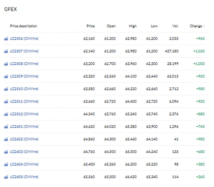Click LC2506 volume value 2,035
Image resolution: width=214 pixels, height=187 pixels.
(174, 39)
